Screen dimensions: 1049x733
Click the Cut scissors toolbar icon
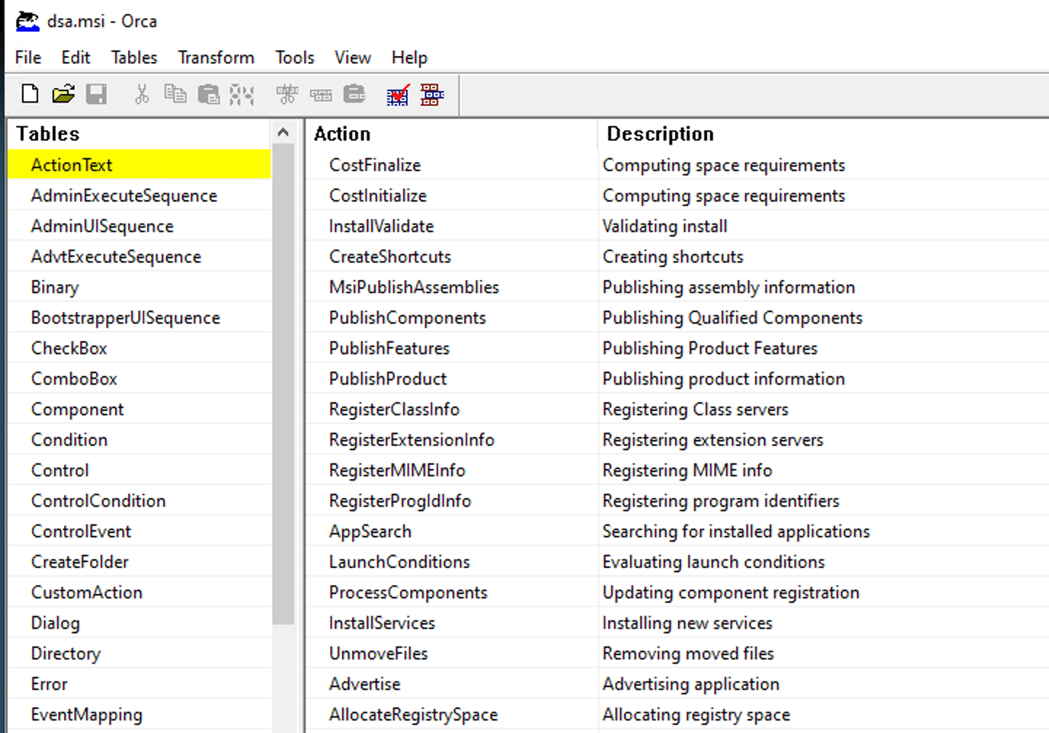tap(142, 94)
